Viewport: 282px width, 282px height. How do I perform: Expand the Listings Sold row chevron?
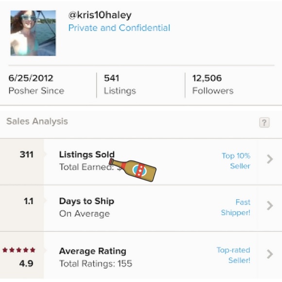point(270,159)
